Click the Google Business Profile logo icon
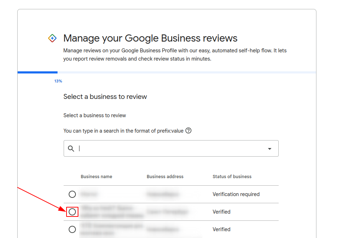The image size is (338, 238). (x=52, y=38)
